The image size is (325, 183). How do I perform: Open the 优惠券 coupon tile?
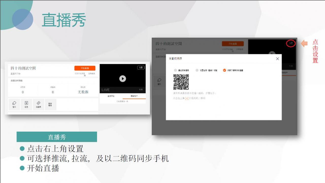tap(38, 104)
